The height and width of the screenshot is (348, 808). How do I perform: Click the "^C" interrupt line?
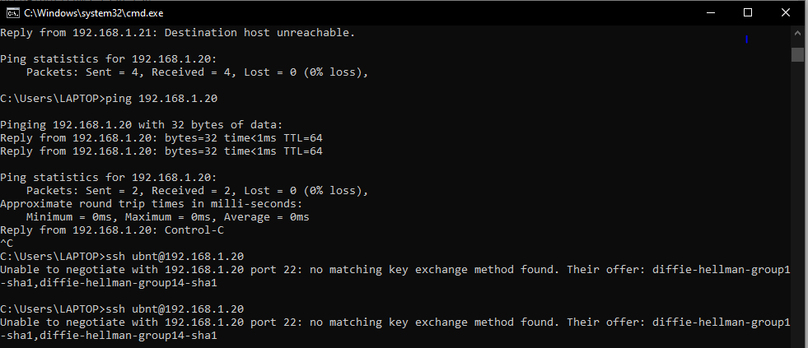(x=7, y=244)
